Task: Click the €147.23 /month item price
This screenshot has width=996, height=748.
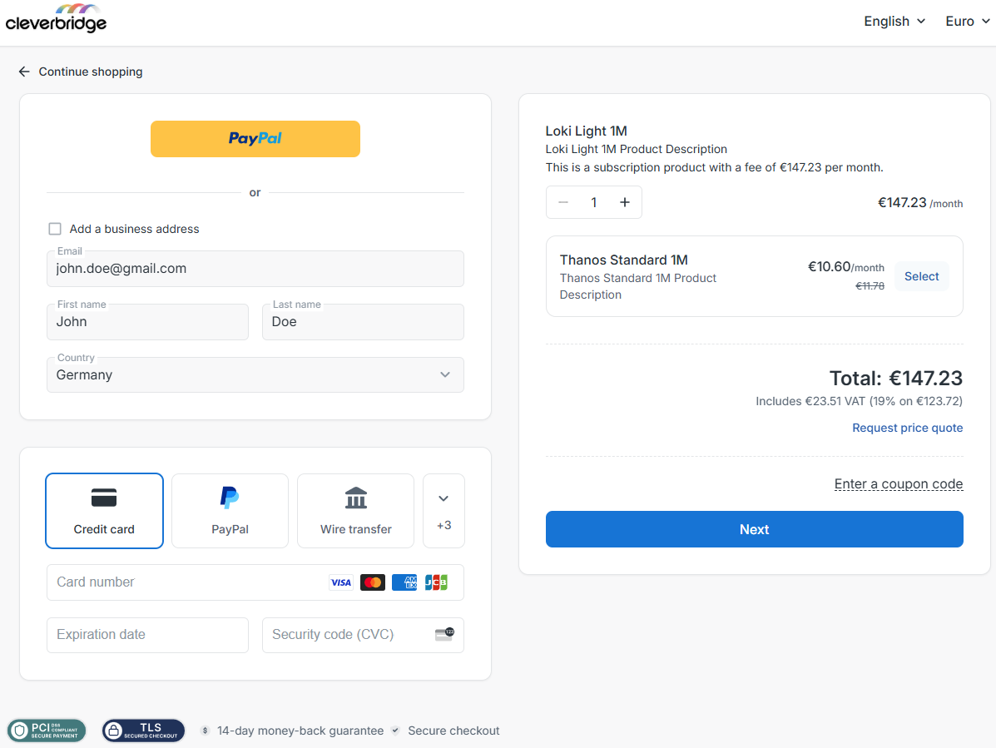Action: pos(920,203)
